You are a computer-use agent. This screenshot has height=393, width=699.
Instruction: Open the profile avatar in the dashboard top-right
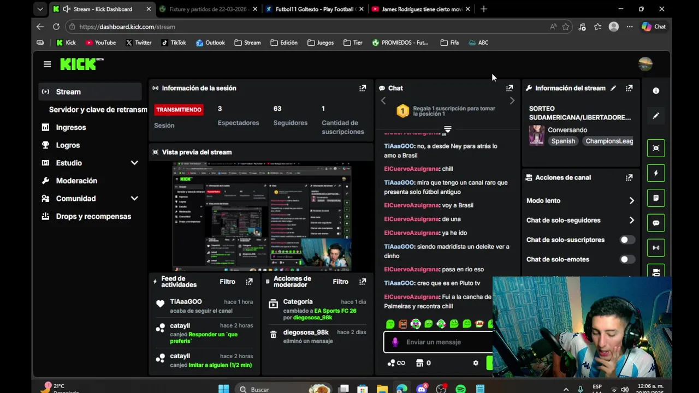click(x=645, y=64)
